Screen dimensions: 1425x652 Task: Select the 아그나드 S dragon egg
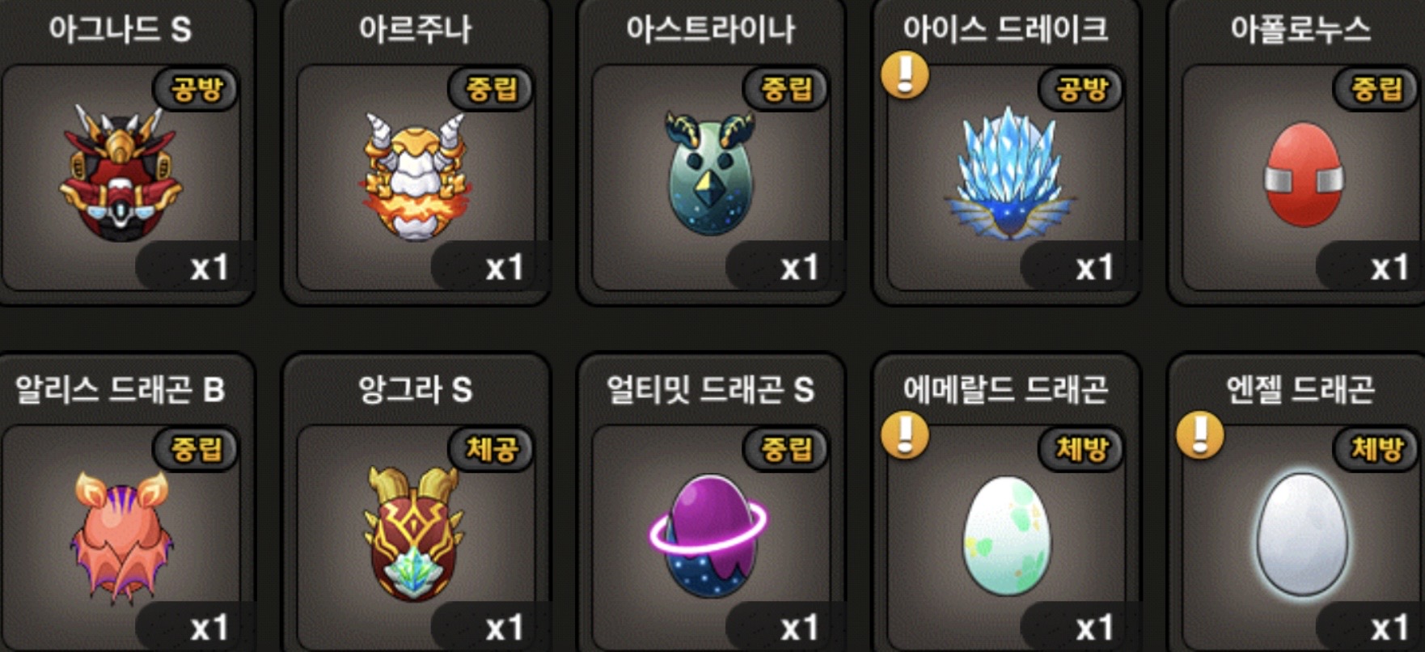pyautogui.click(x=121, y=173)
